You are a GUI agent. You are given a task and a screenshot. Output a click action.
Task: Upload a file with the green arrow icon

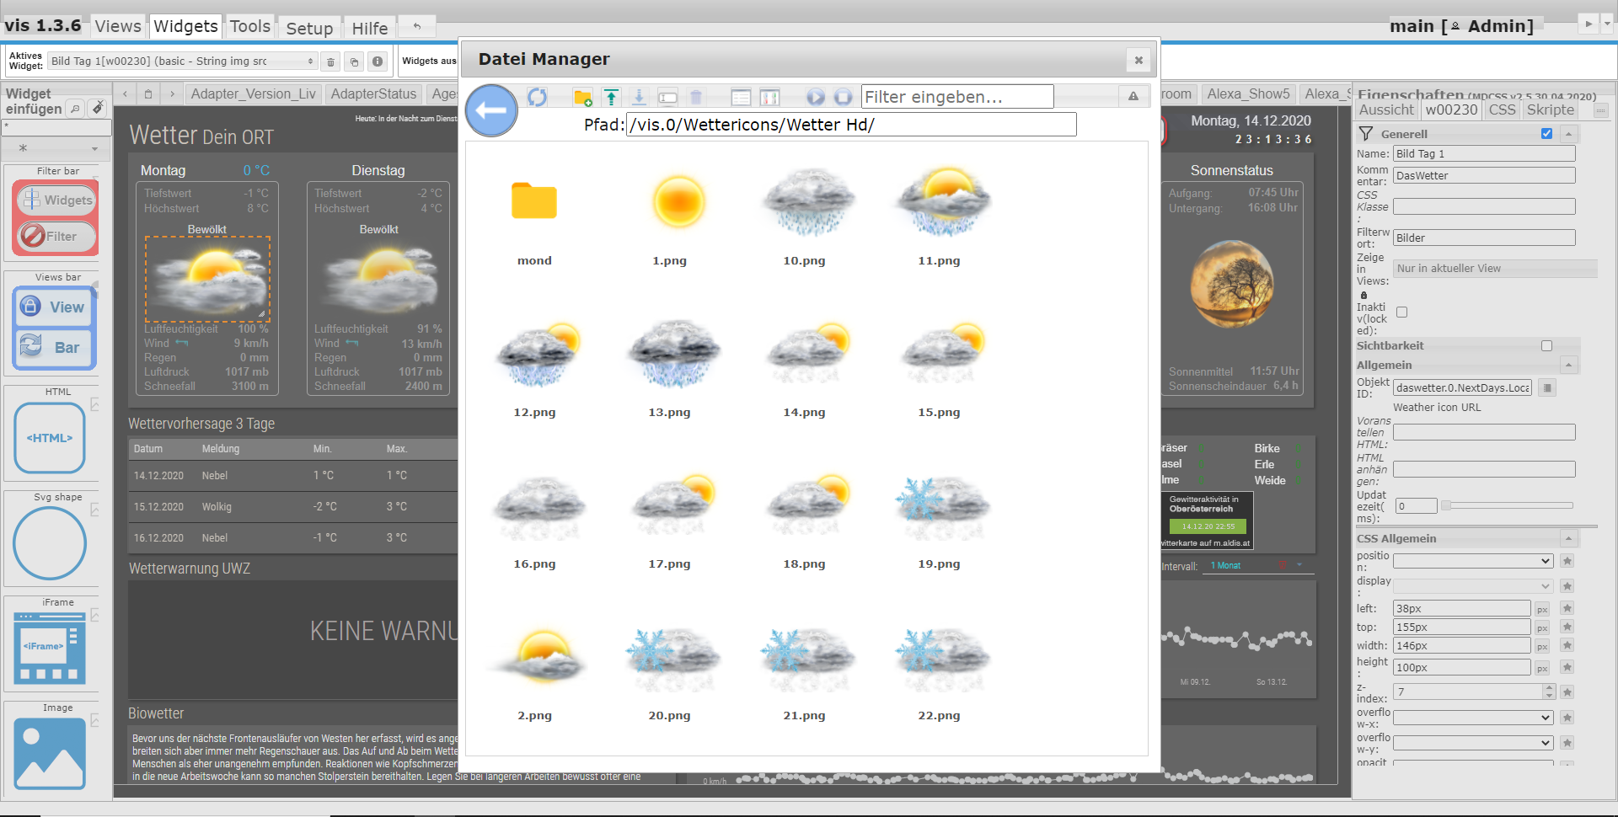point(611,98)
